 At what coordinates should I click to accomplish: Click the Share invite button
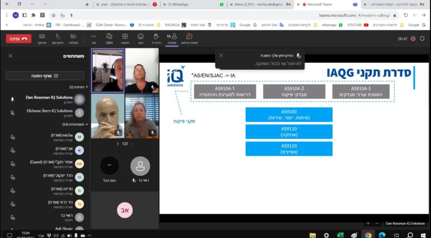click(x=45, y=76)
